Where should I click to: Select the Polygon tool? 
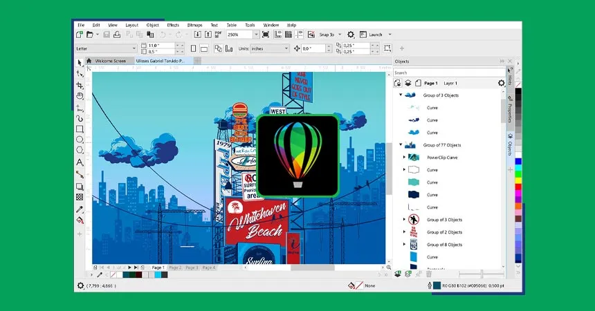click(x=80, y=150)
